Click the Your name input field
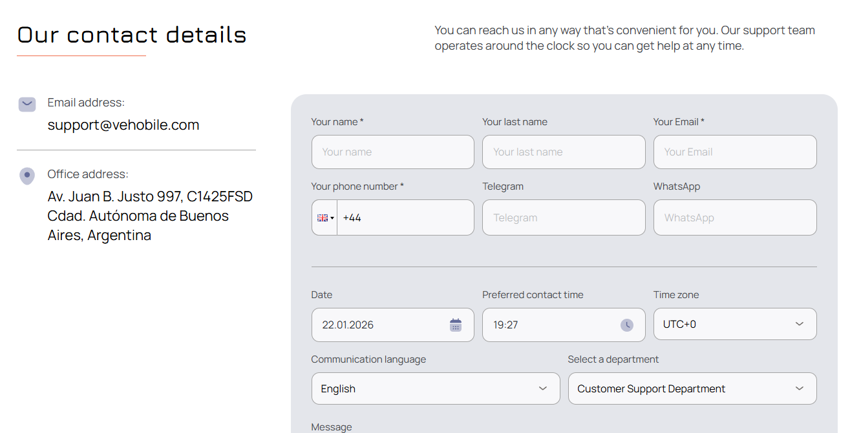Screen dimensions: 850x433 pos(392,152)
